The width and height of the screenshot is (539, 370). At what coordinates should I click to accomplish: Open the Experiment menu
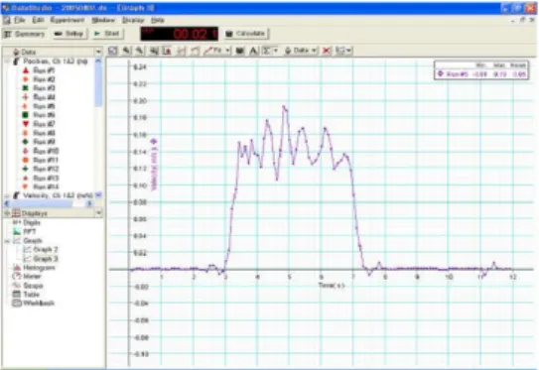click(67, 20)
